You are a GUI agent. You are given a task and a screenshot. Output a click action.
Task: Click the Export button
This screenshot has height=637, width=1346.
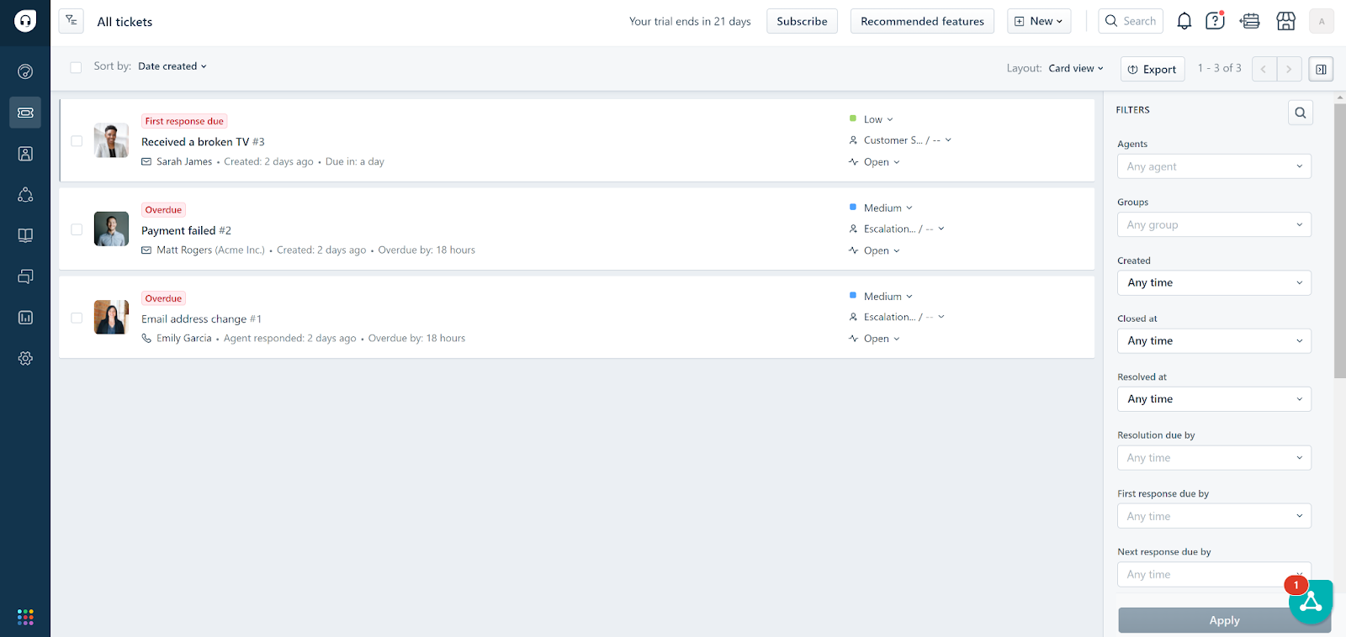1153,69
